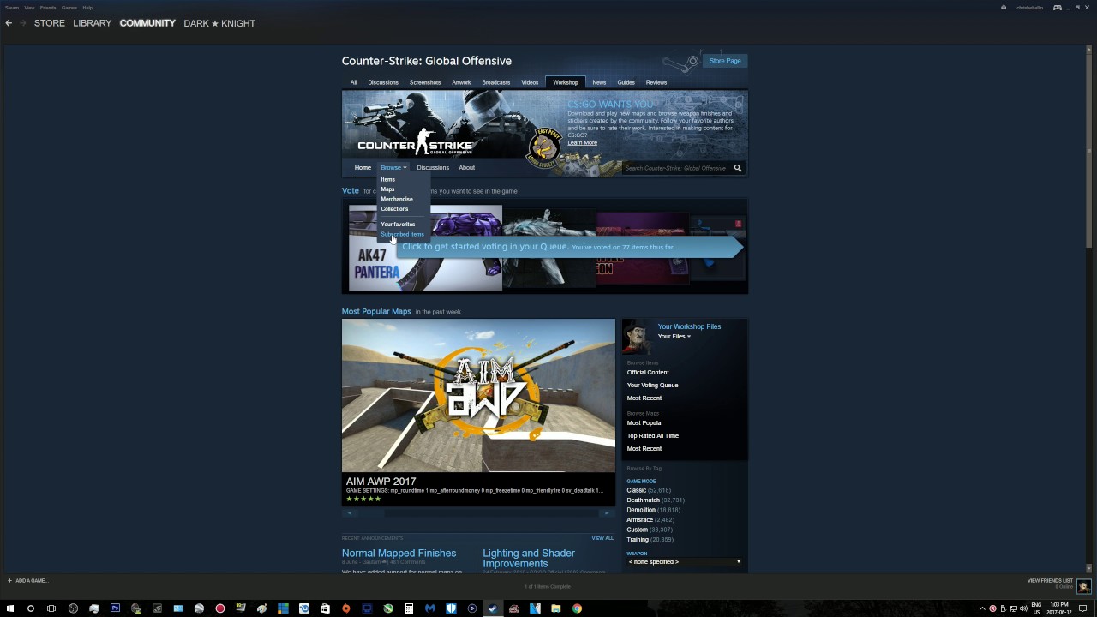This screenshot has height=617, width=1097.
Task: Click VIEW ALL announcements link
Action: click(x=602, y=538)
